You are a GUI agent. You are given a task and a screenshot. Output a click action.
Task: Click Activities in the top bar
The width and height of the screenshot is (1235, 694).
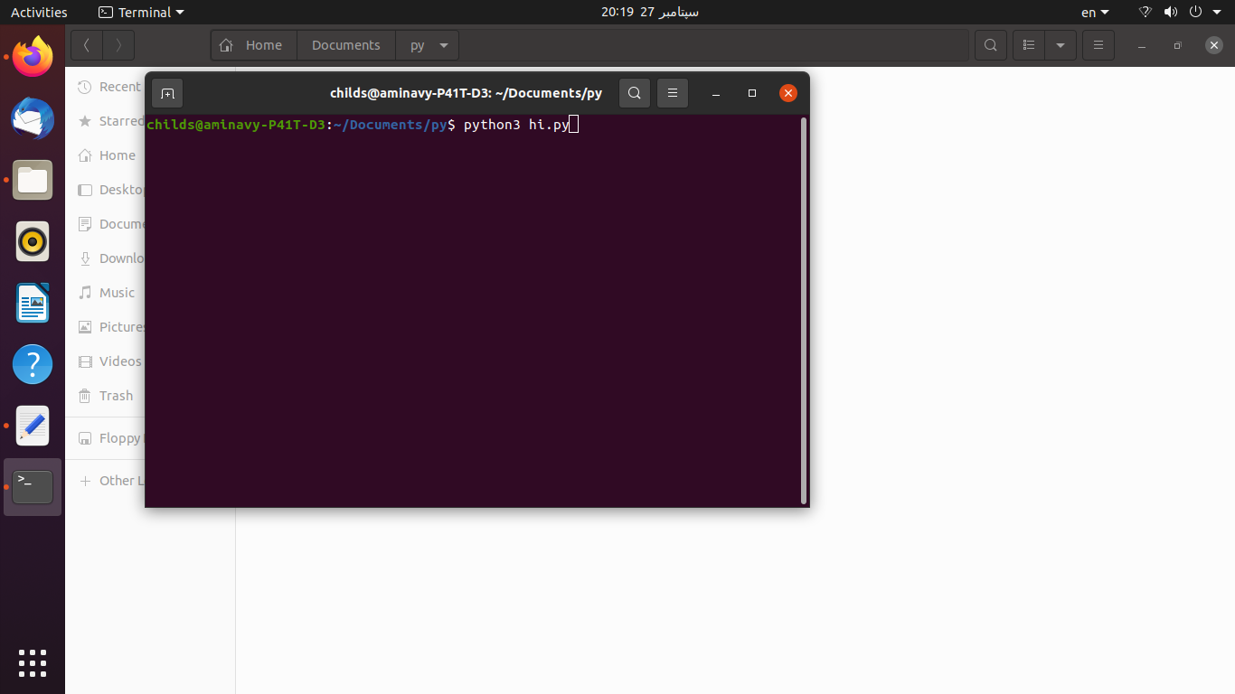[39, 13]
